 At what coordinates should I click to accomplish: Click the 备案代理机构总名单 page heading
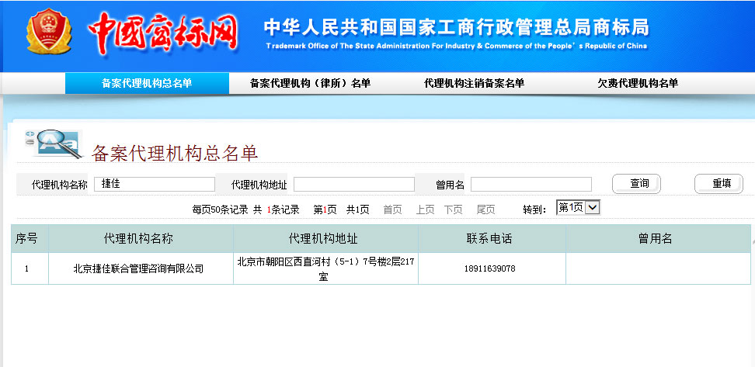[x=175, y=153]
